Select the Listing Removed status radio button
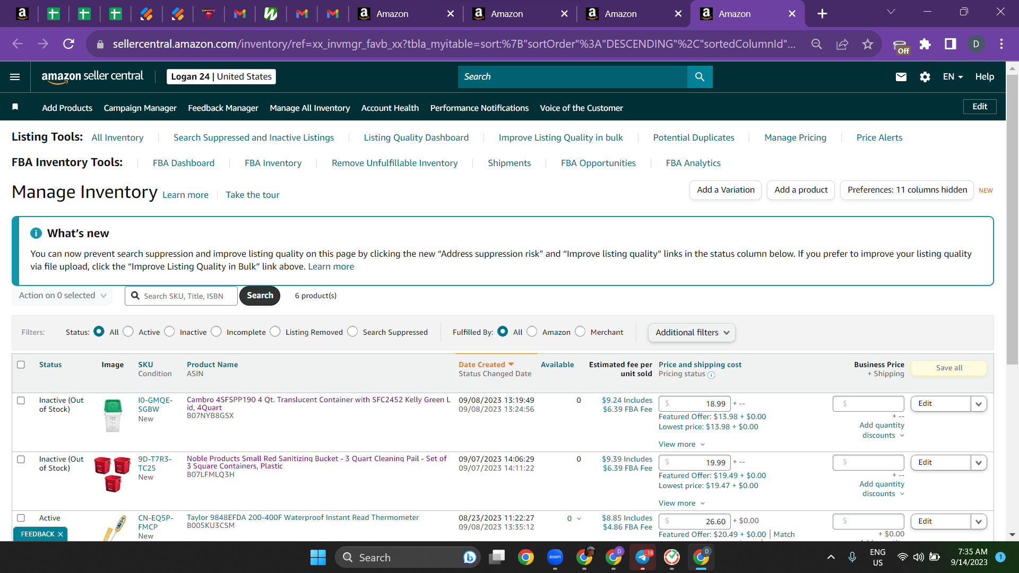The width and height of the screenshot is (1019, 573). [275, 332]
